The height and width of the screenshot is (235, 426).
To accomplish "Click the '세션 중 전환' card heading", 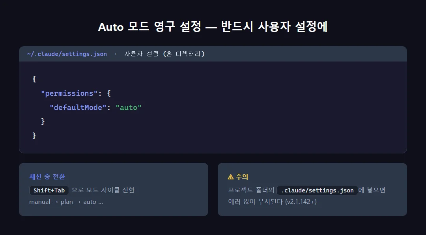I will [x=47, y=177].
